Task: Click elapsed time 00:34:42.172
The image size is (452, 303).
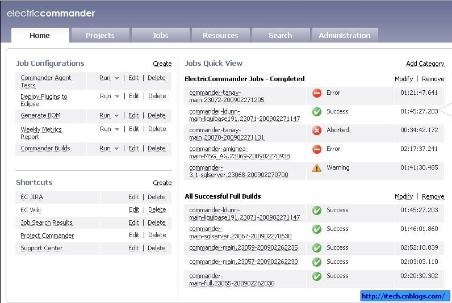Action: click(x=419, y=130)
